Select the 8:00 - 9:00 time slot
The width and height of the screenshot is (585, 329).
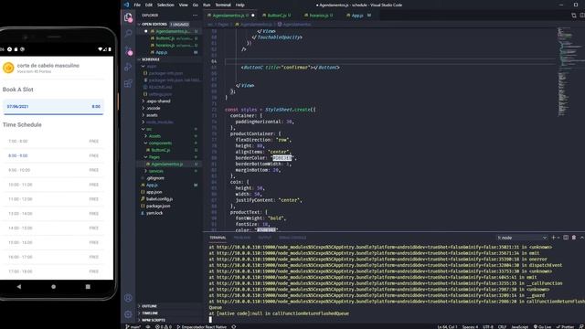(53, 155)
